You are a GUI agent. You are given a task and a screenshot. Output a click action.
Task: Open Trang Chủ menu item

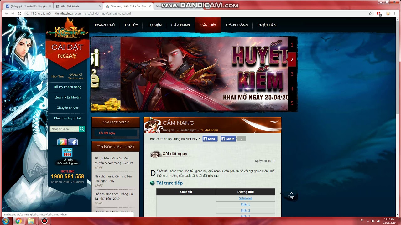104,25
